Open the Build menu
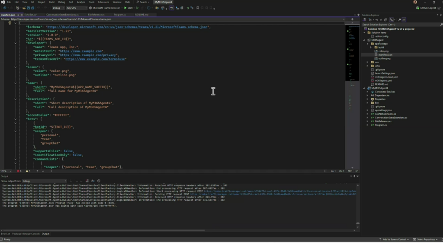This screenshot has width=443, height=243. pos(52,2)
